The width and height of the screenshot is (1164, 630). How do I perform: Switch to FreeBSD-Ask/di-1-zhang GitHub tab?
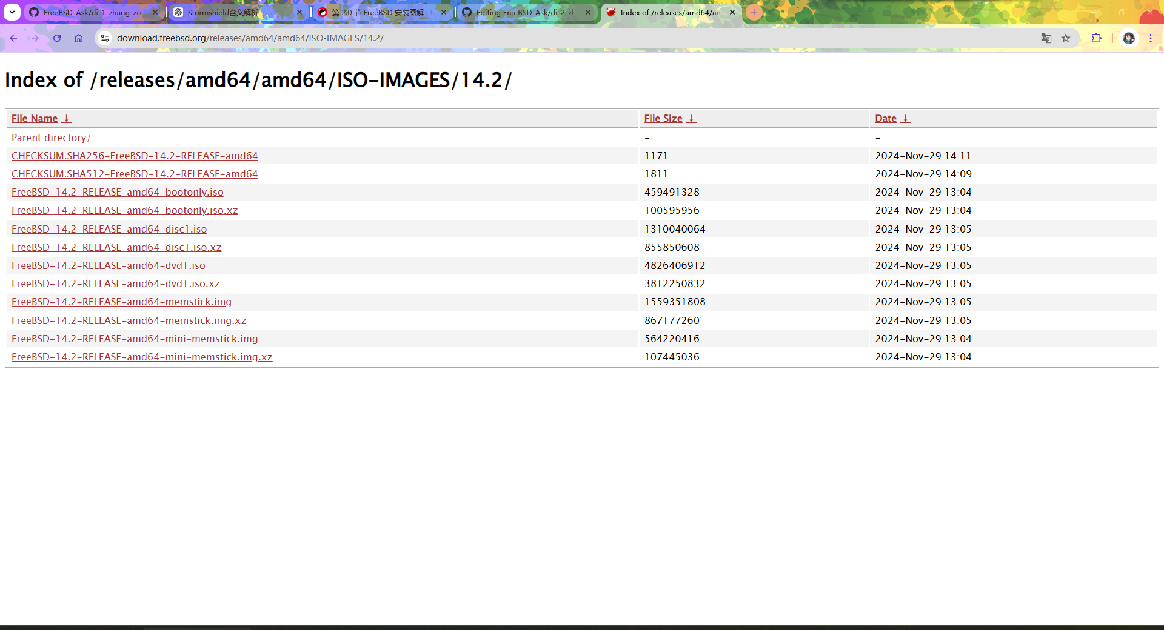(x=94, y=12)
